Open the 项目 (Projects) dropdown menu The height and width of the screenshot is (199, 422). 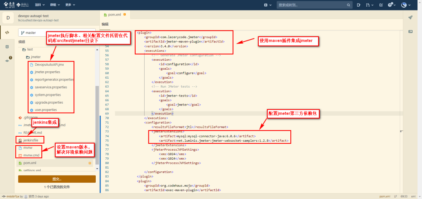[x=40, y=5]
